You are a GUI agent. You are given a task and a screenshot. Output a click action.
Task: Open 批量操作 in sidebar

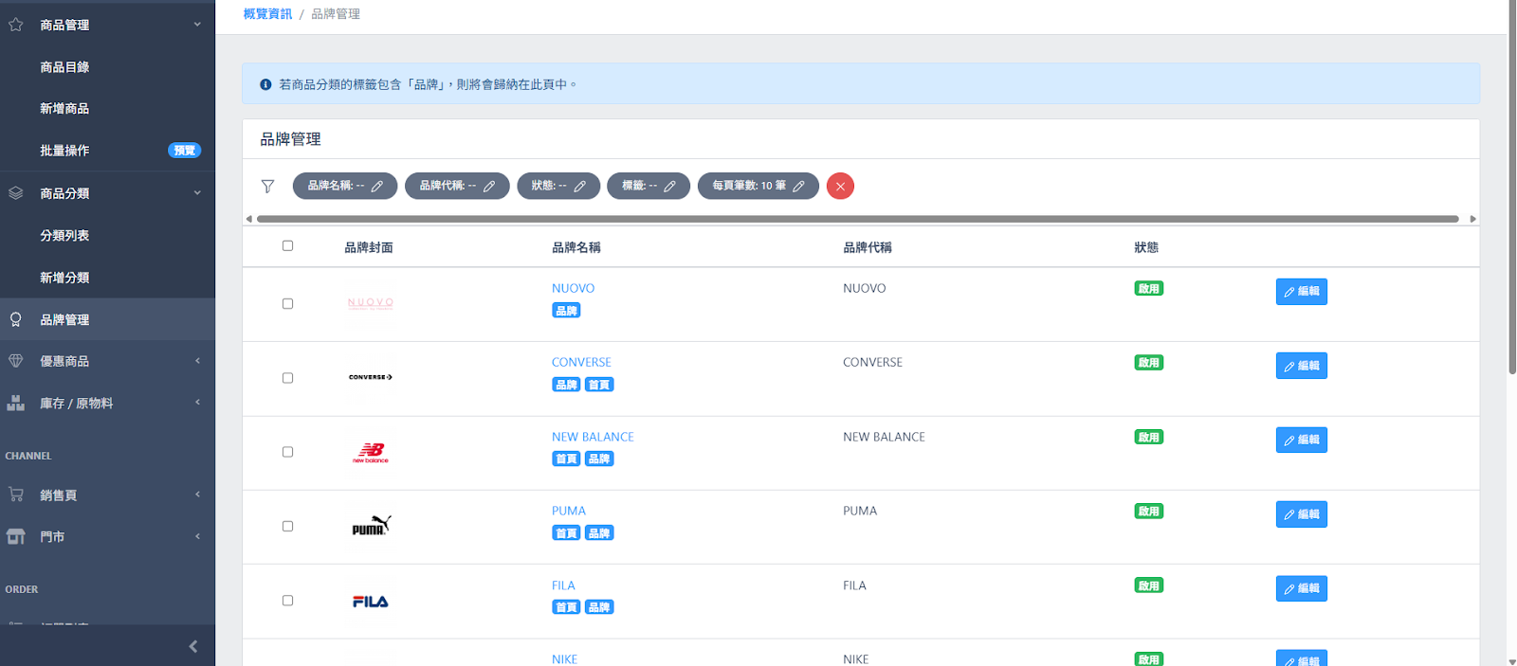pos(64,151)
